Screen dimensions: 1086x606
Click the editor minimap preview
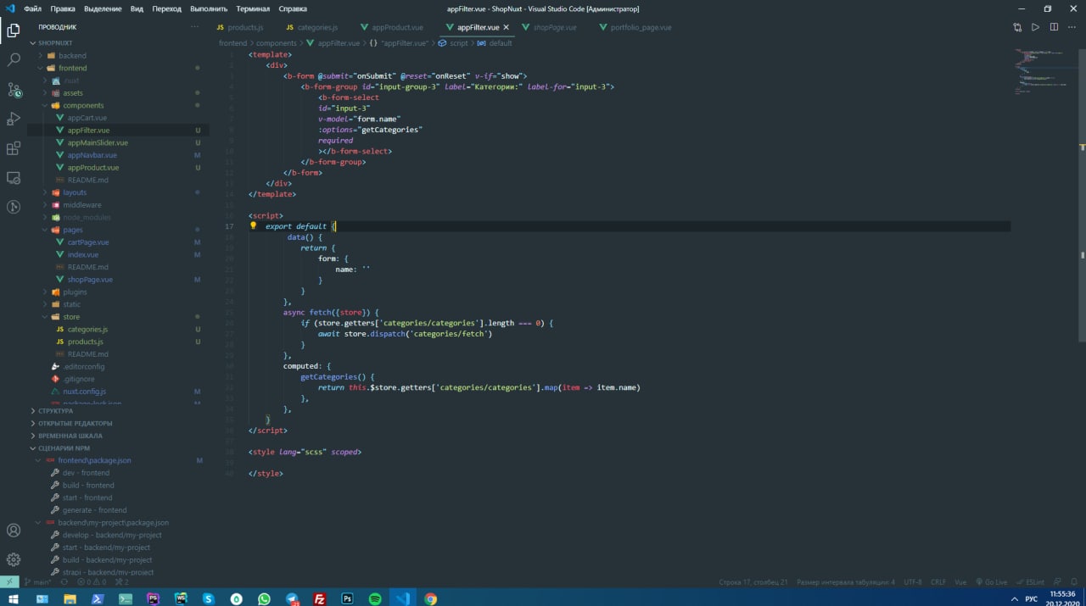(x=1045, y=72)
